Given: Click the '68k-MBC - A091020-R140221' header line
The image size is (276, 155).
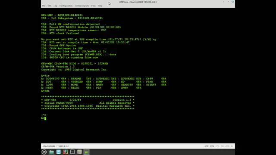Looking at the screenshot, I should (x=62, y=15).
